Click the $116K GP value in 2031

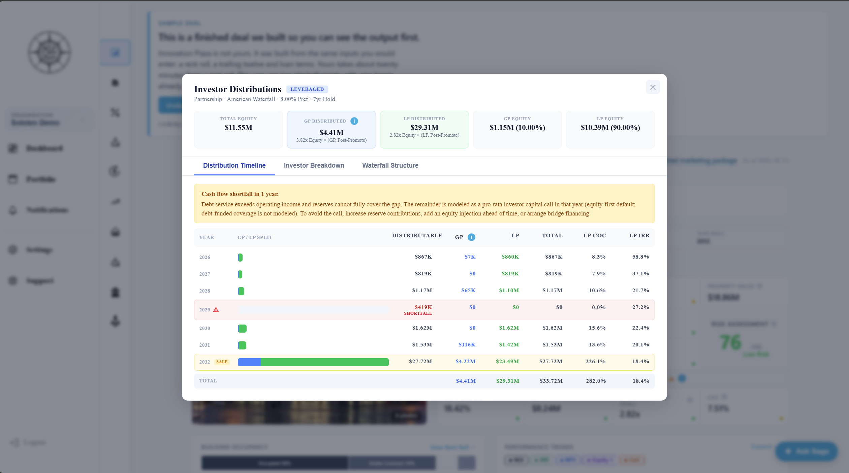coord(467,345)
